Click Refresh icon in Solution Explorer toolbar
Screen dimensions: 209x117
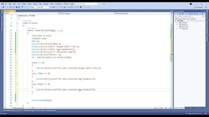point(192,14)
